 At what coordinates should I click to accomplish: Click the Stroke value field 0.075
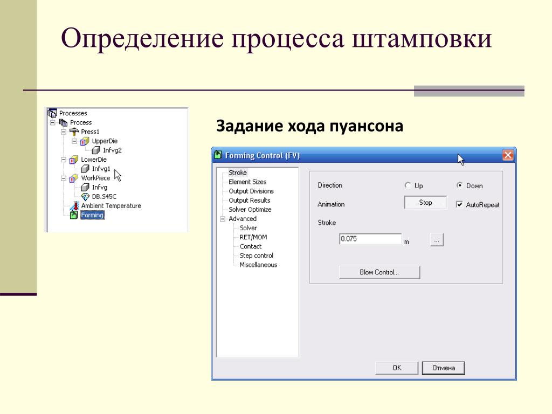coord(370,239)
